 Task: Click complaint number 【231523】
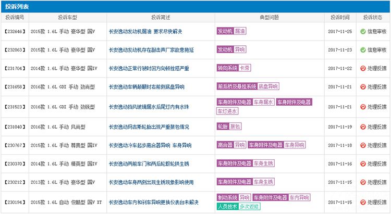[15, 107]
